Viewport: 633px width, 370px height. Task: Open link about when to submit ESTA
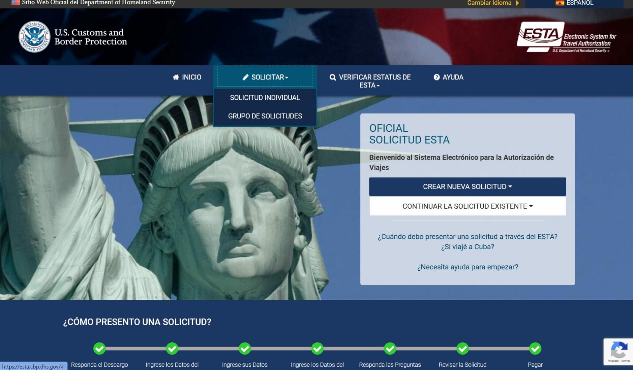click(x=467, y=237)
